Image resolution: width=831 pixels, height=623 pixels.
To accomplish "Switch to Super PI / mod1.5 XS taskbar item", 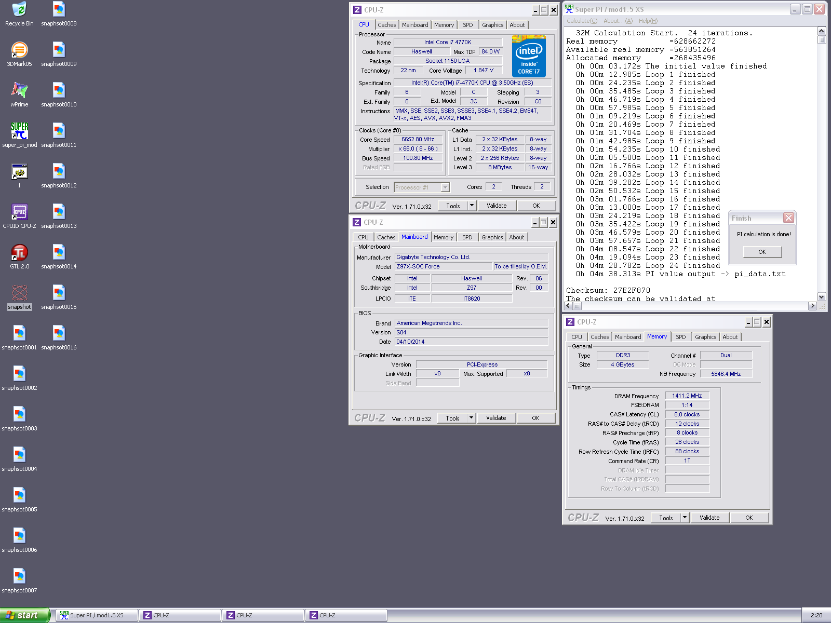I will coord(97,615).
